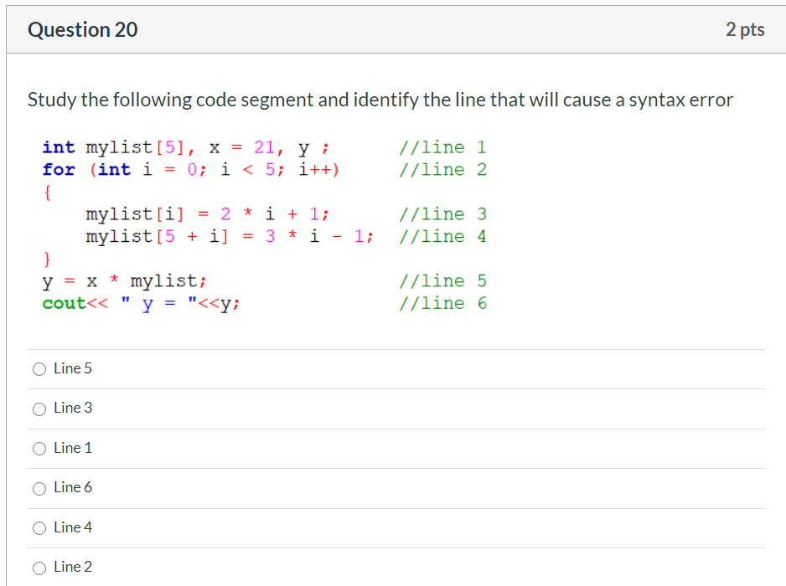Screen dimensions: 786x586
Task: Click the int mylist declaration on line 1
Action: (134, 146)
